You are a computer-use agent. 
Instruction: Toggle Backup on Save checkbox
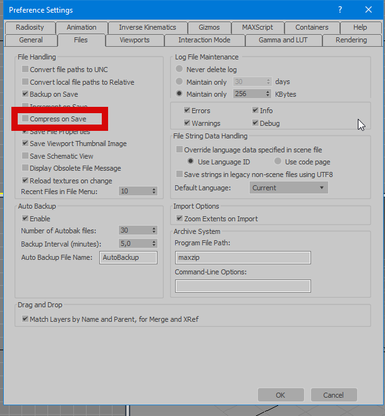[x=25, y=94]
